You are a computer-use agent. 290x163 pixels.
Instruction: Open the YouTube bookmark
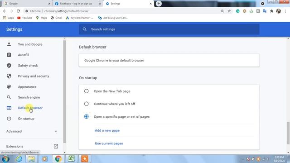point(24,18)
